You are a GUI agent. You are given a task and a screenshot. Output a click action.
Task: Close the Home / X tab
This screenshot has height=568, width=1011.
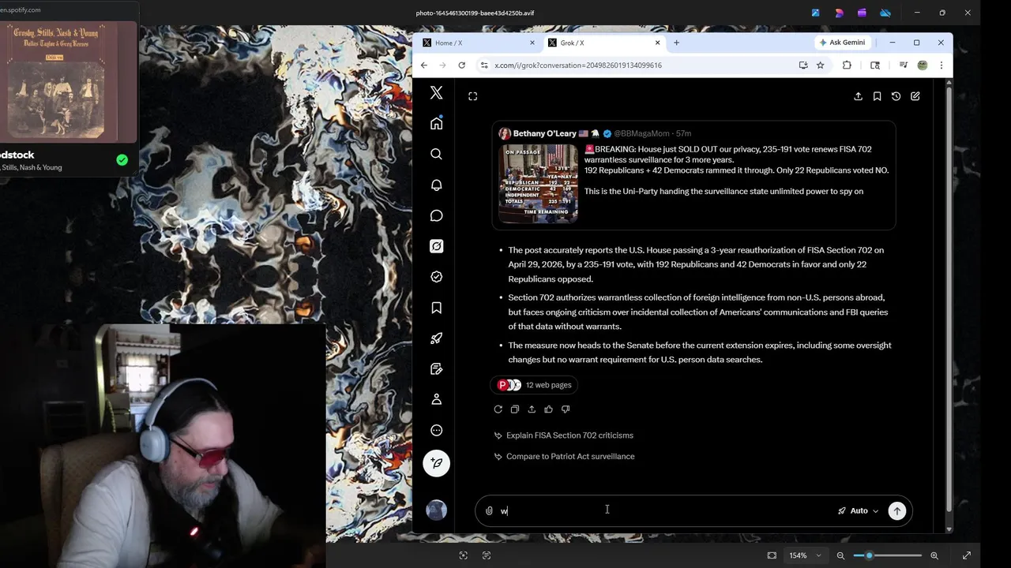tap(532, 43)
